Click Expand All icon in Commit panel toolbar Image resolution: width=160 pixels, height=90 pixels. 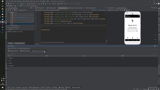click(x=24, y=10)
